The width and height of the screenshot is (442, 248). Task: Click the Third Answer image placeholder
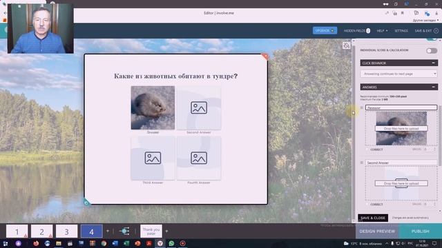[x=153, y=158]
